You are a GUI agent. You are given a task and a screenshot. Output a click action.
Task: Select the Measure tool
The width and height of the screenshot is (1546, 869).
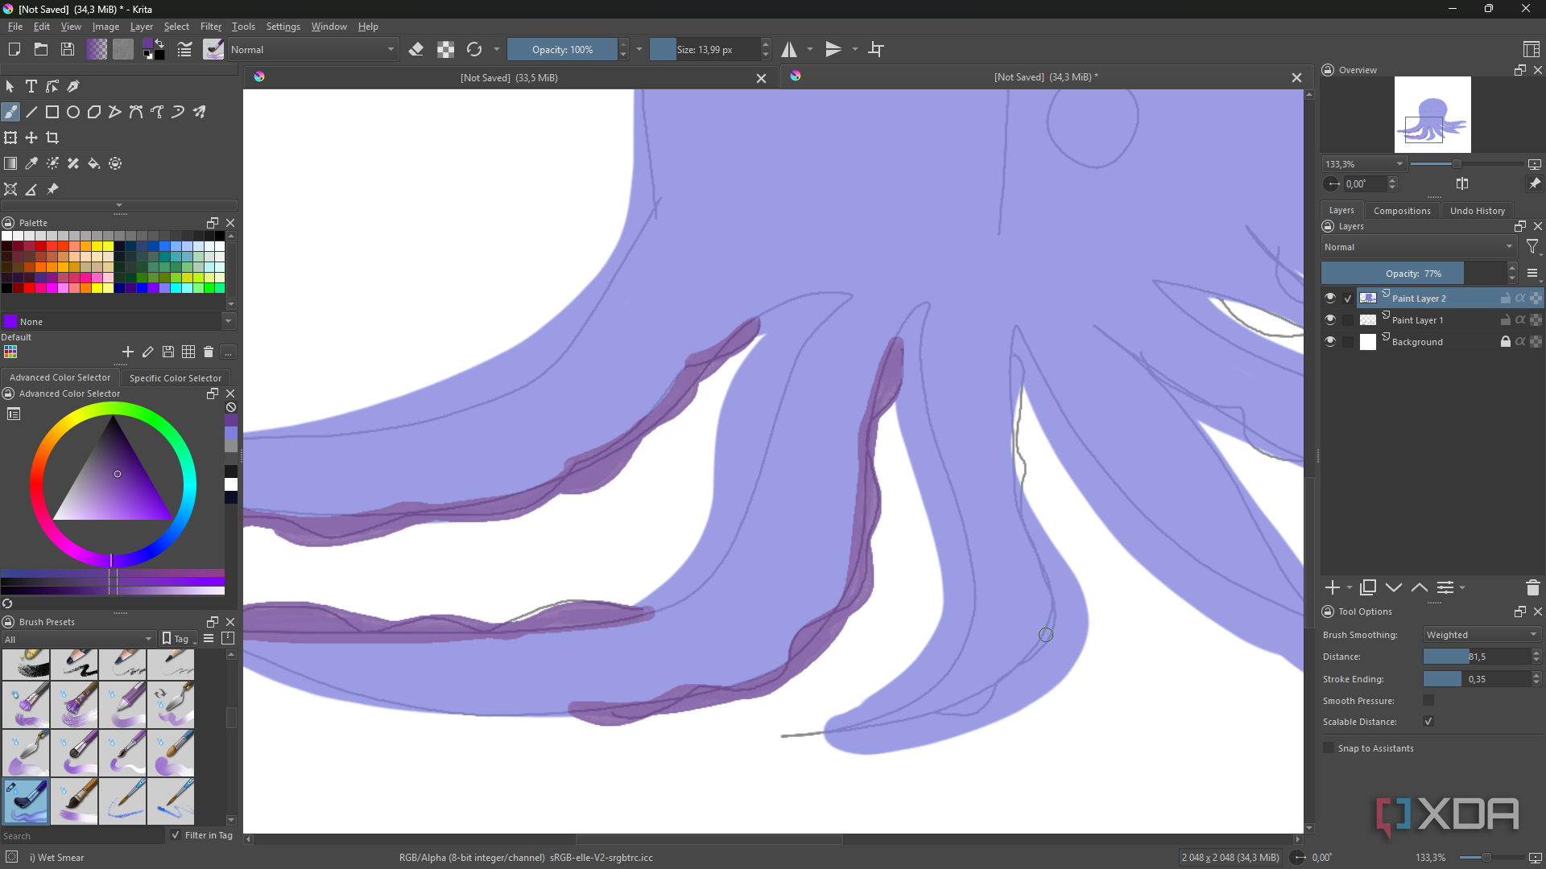click(31, 189)
